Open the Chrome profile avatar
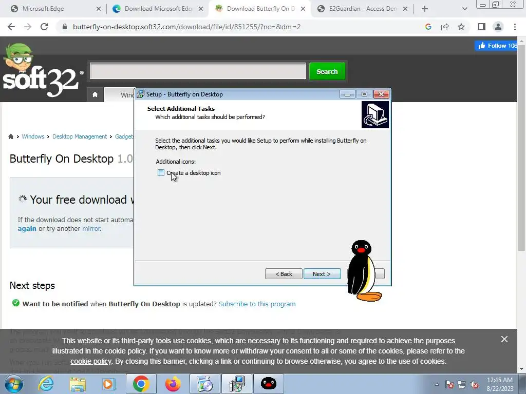Viewport: 526px width, 394px height. [x=498, y=27]
